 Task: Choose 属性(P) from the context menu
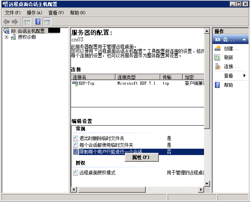(141, 157)
